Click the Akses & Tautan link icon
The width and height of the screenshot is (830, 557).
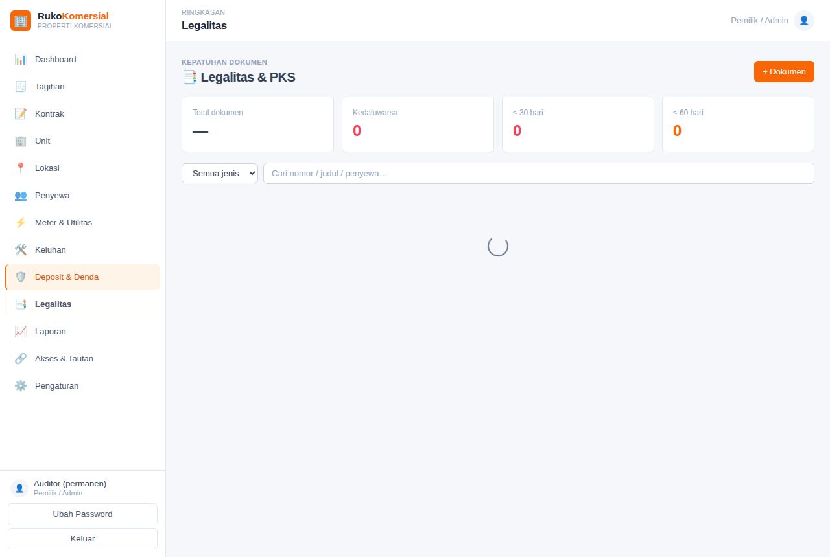tap(21, 359)
